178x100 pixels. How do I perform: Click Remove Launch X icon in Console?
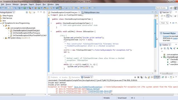[138, 77]
